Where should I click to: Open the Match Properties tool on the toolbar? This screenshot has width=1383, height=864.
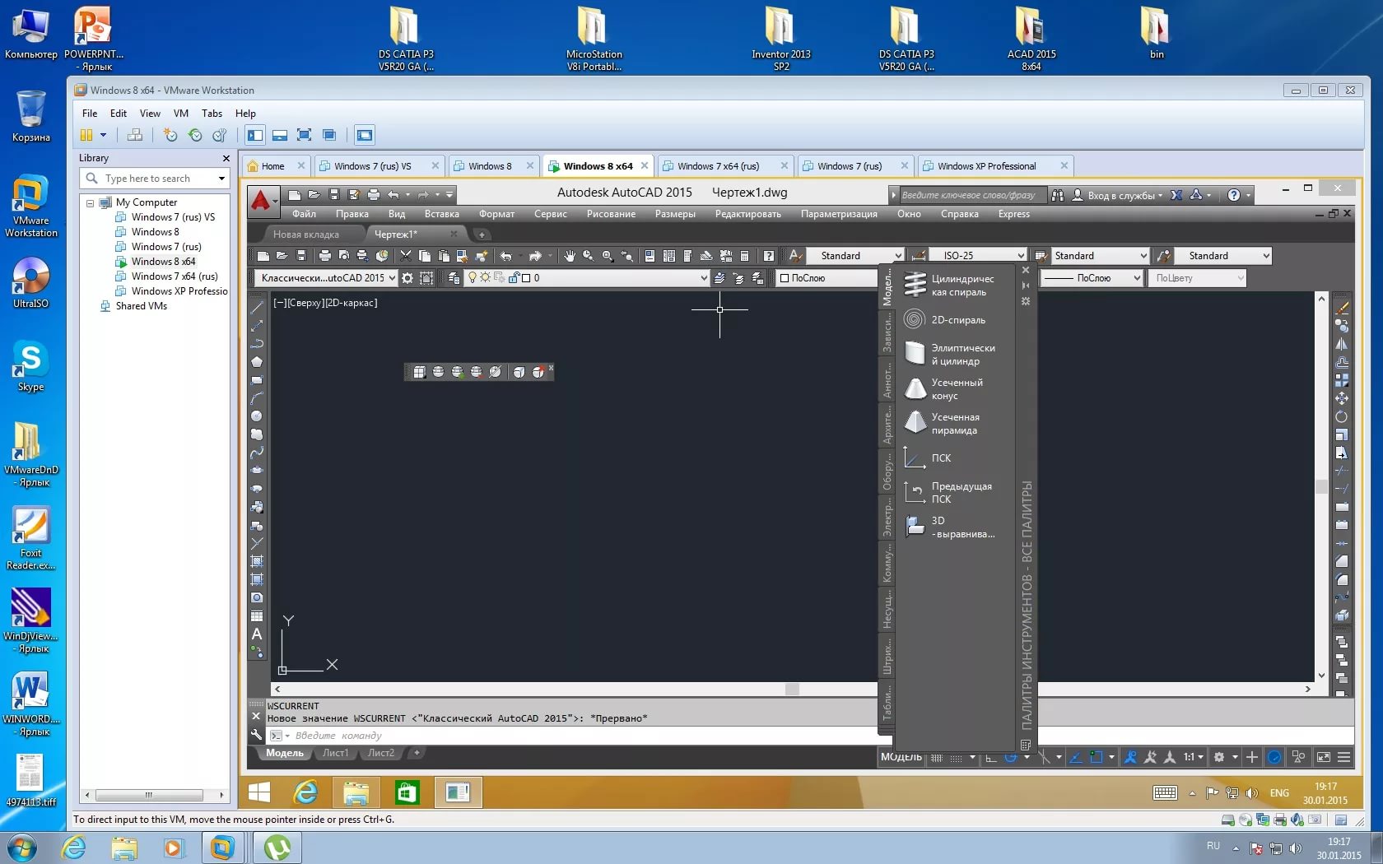[706, 255]
